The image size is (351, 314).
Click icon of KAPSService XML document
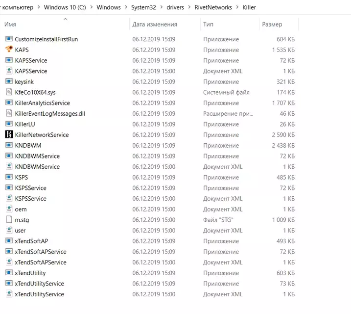point(9,71)
